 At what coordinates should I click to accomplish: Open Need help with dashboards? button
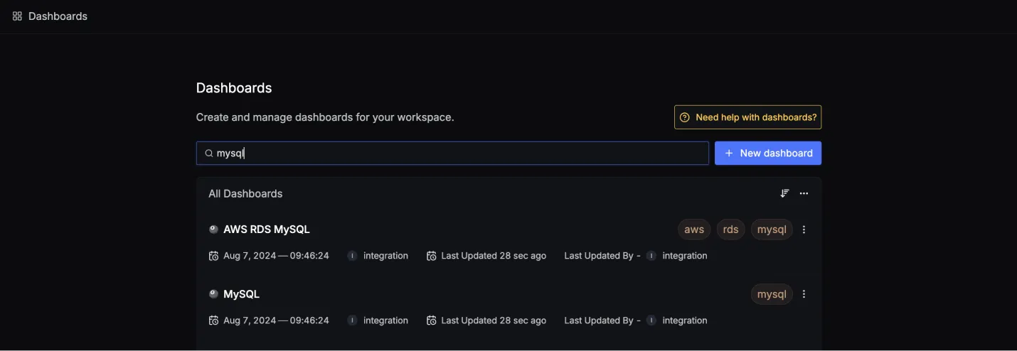pos(747,117)
